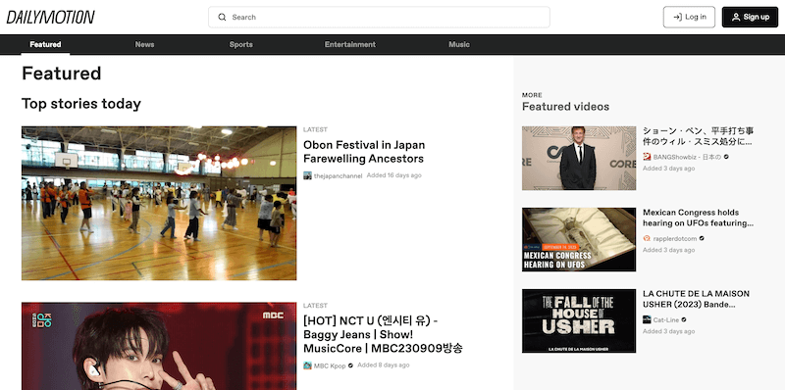
Task: Visit thejapanchannel channel link
Action: [338, 176]
